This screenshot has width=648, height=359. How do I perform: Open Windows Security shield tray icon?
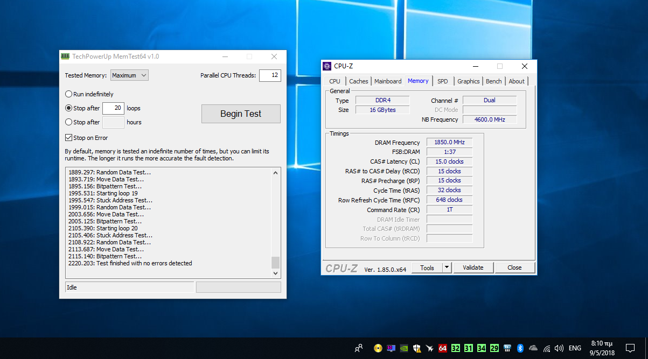tap(417, 348)
